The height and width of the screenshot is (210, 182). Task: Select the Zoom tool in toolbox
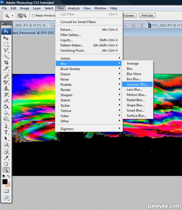6,170
